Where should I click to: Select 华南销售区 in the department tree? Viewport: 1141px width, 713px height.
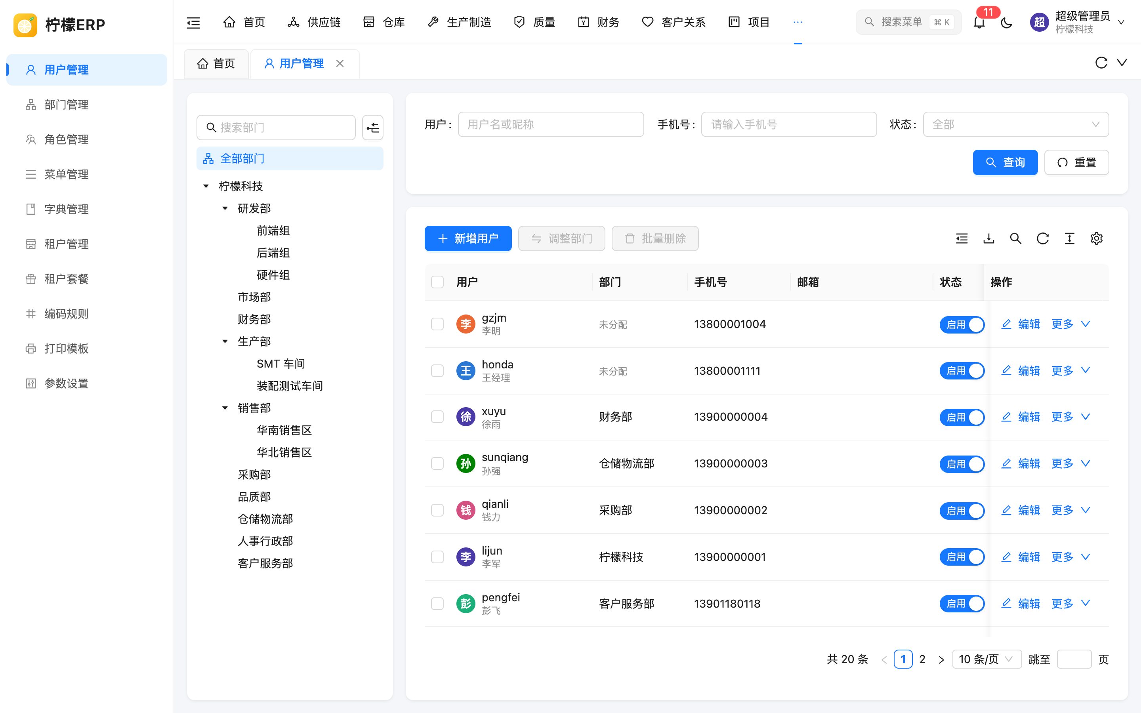point(284,430)
